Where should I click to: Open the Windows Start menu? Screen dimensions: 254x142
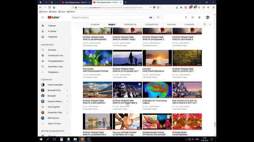tap(41, 139)
